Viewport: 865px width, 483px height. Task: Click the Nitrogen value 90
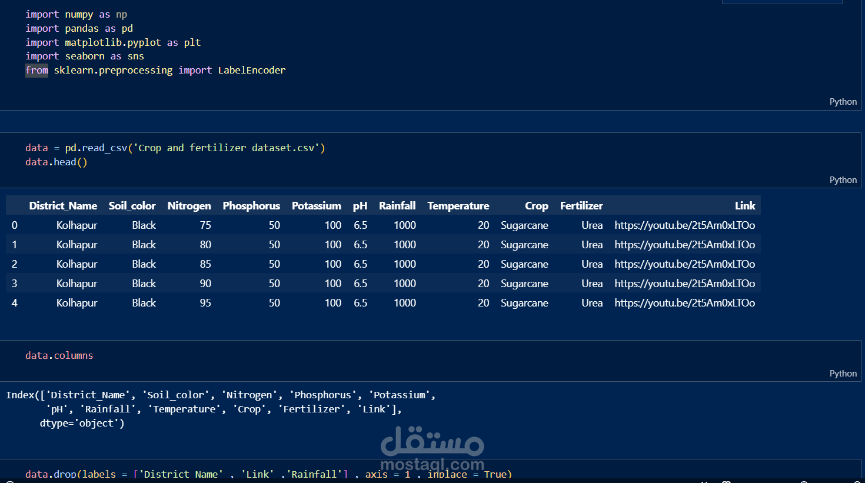[205, 284]
